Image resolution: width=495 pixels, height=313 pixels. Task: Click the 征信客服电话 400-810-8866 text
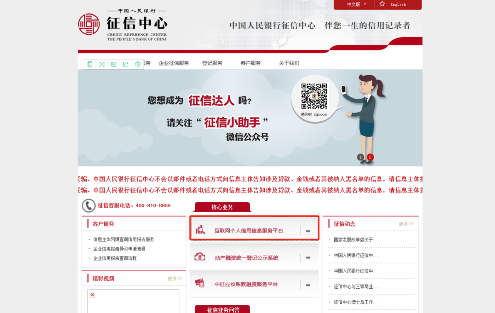click(134, 205)
